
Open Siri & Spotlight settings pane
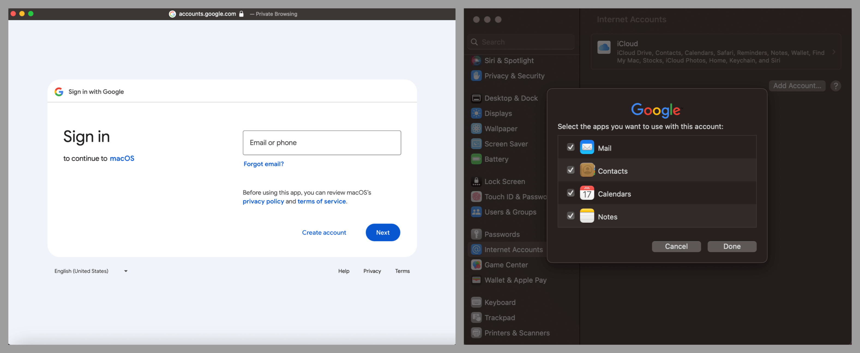[x=509, y=61]
